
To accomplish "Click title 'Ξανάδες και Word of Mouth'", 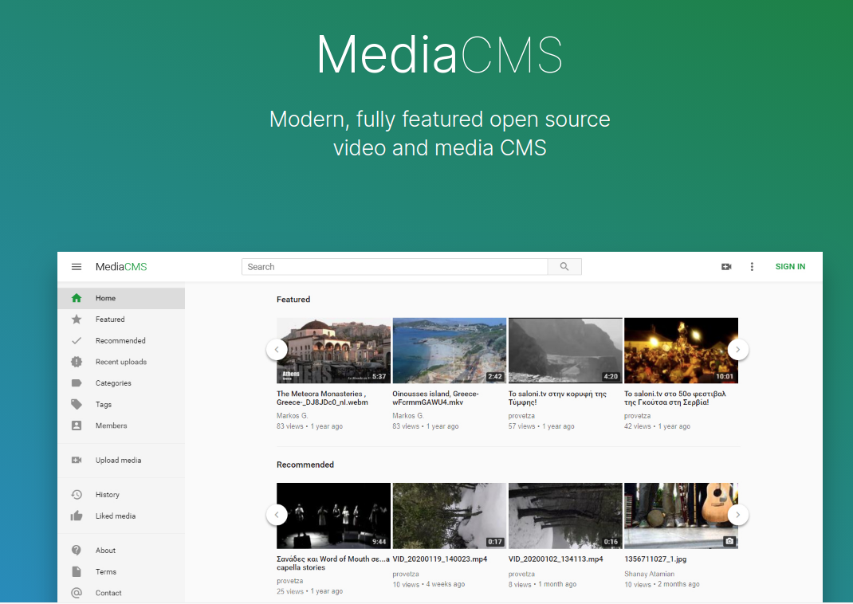I will coord(333,563).
